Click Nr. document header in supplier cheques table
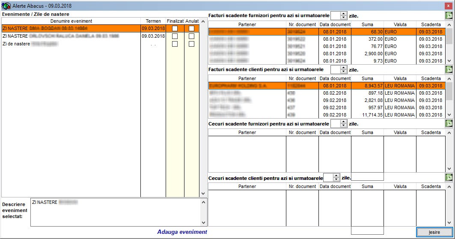455x239 pixels. coord(302,132)
